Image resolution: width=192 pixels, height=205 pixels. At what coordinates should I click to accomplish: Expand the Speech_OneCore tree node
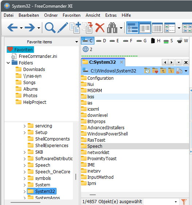24,172
